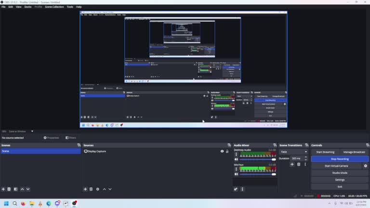Open scene filters icon in Scenes panel
This screenshot has height=208, width=370.
(15, 189)
